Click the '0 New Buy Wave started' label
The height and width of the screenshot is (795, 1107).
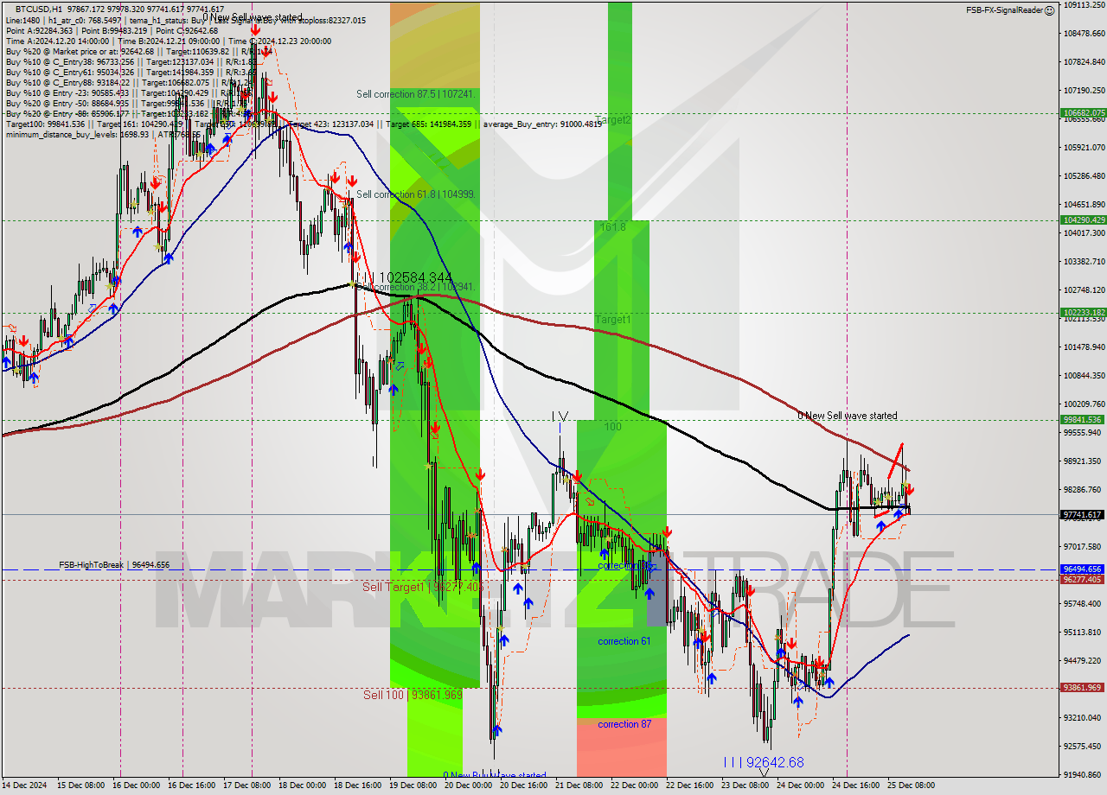point(494,775)
